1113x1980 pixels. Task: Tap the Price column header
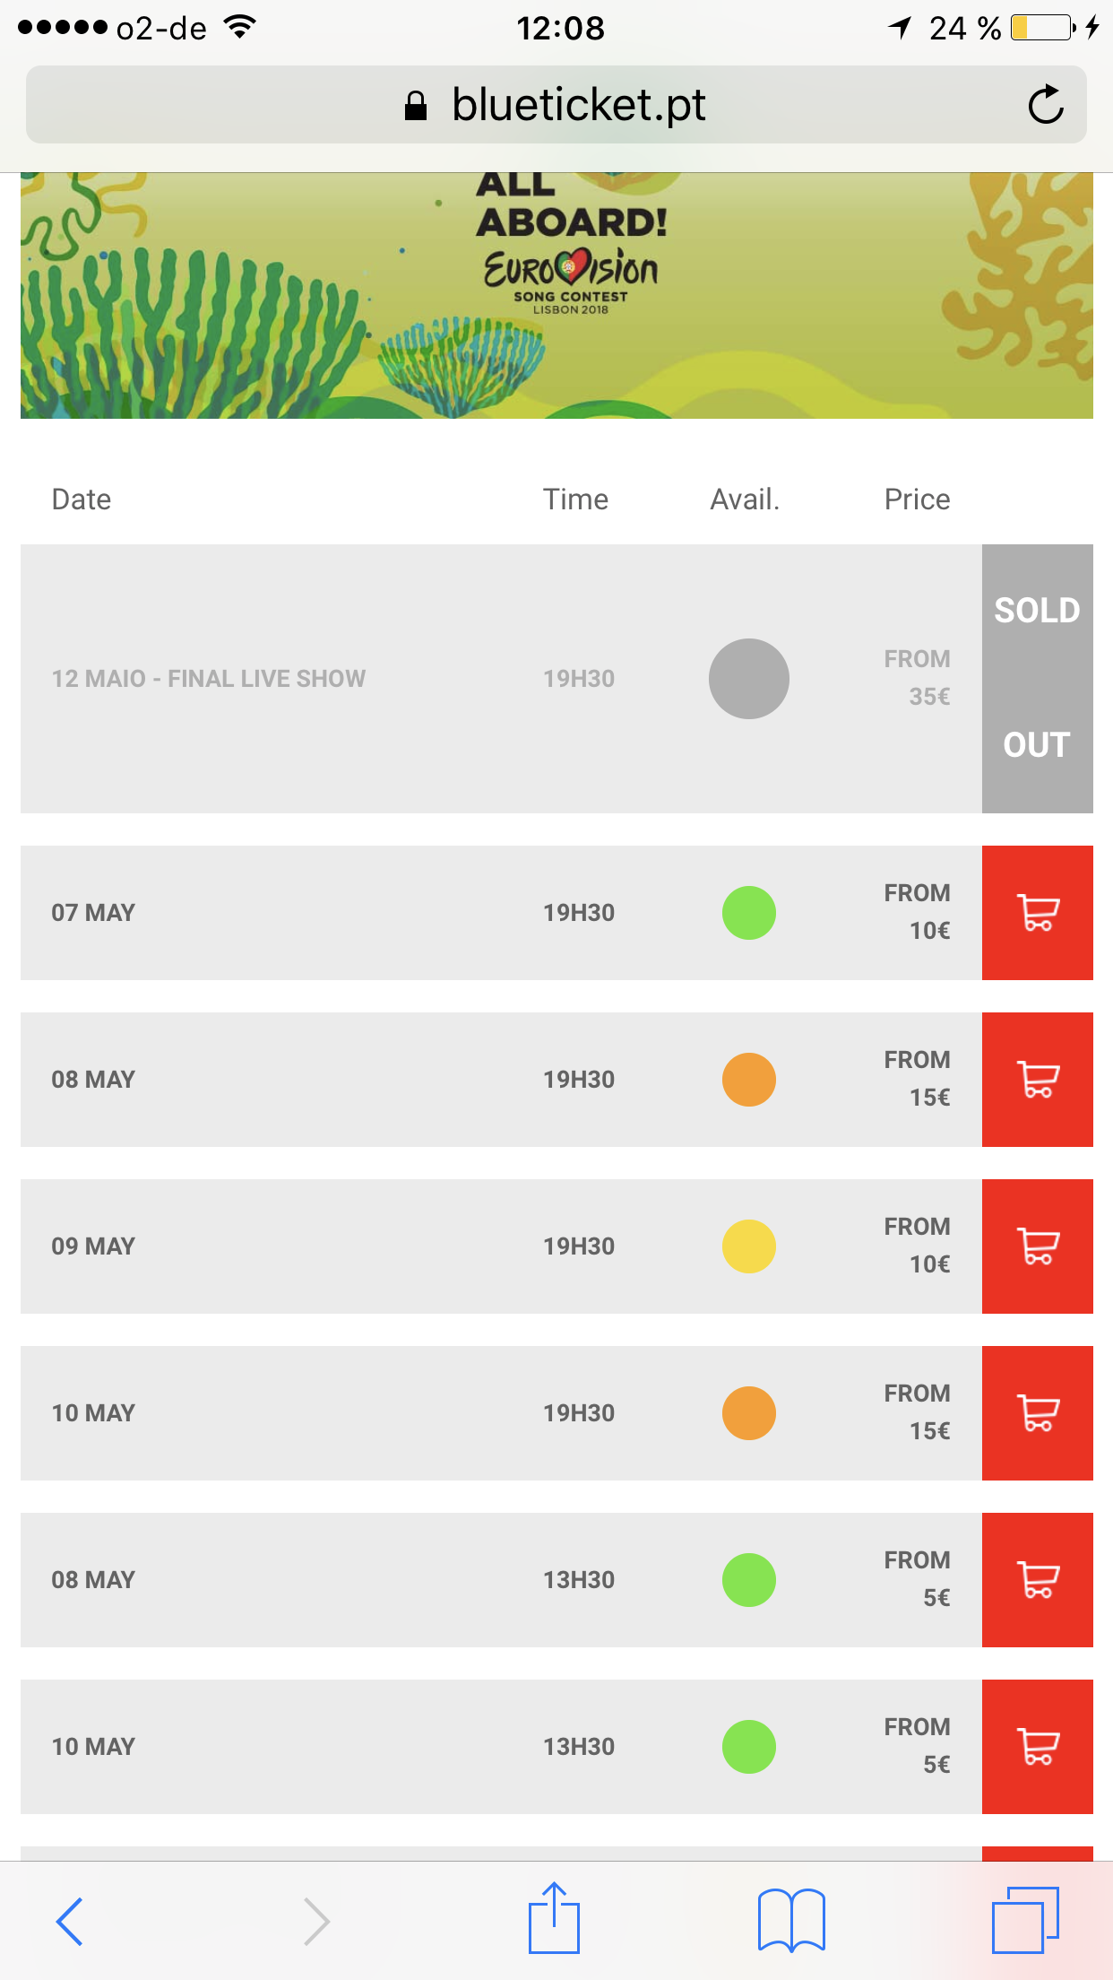tap(917, 499)
